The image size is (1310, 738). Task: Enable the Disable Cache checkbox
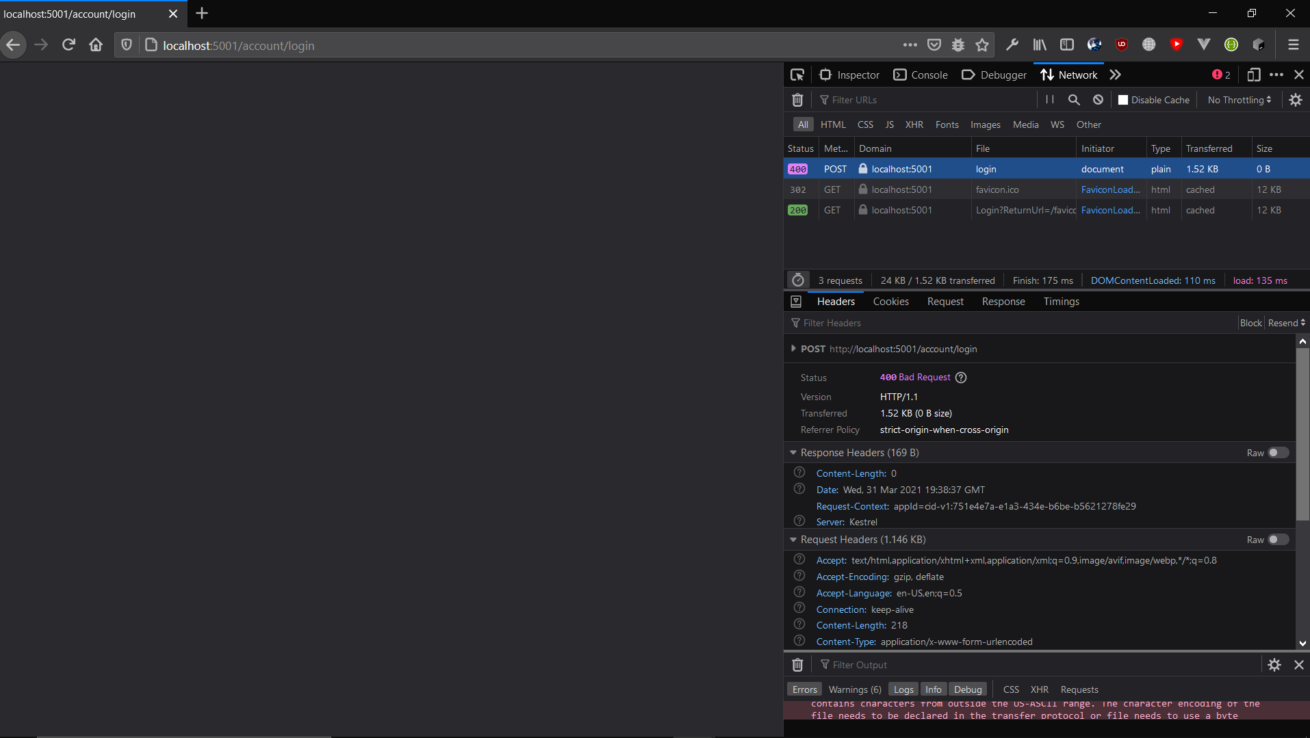coord(1122,99)
